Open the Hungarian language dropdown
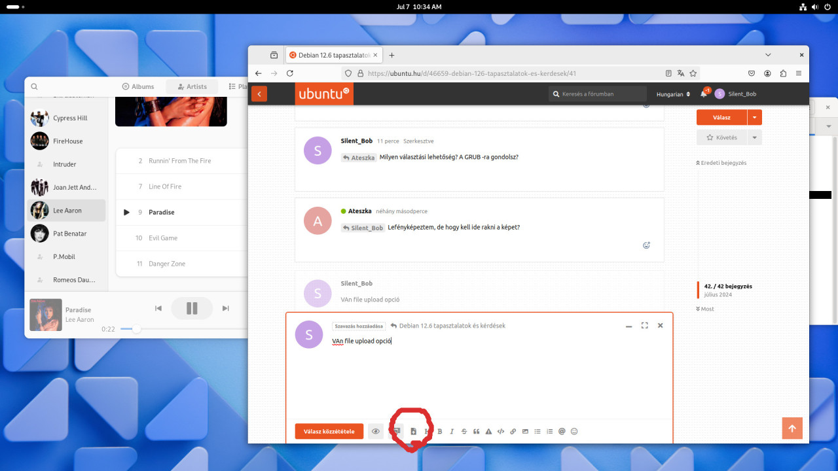Image resolution: width=838 pixels, height=471 pixels. point(673,94)
